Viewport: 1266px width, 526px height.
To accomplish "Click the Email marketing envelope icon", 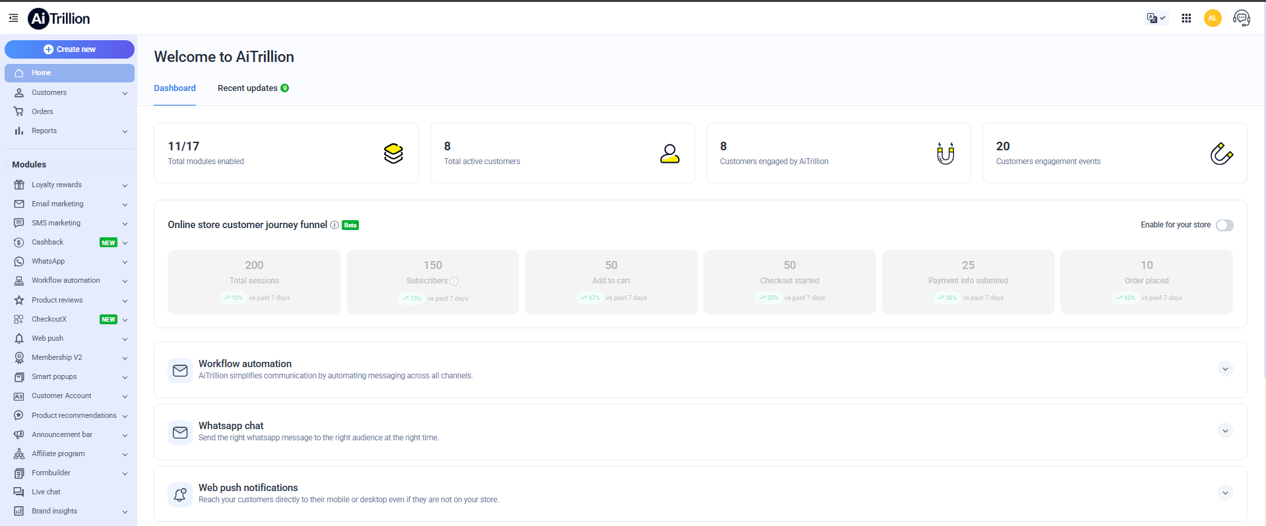I will [19, 204].
